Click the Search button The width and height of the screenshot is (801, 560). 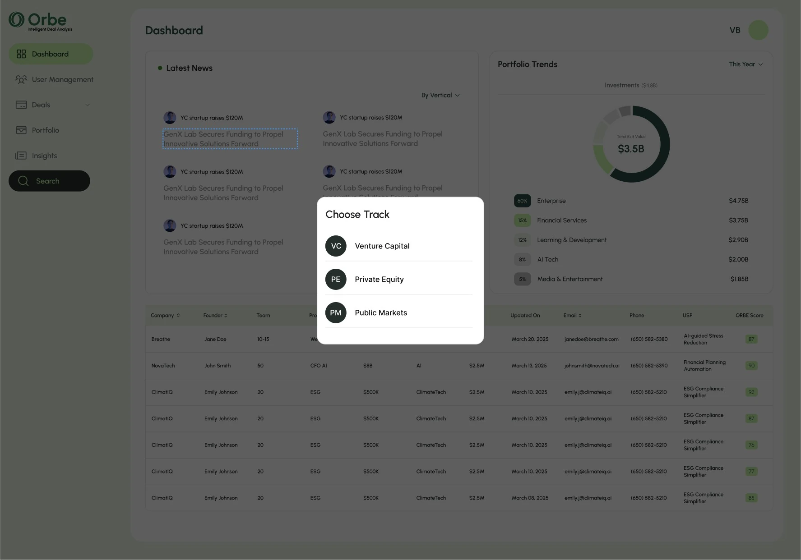[49, 181]
